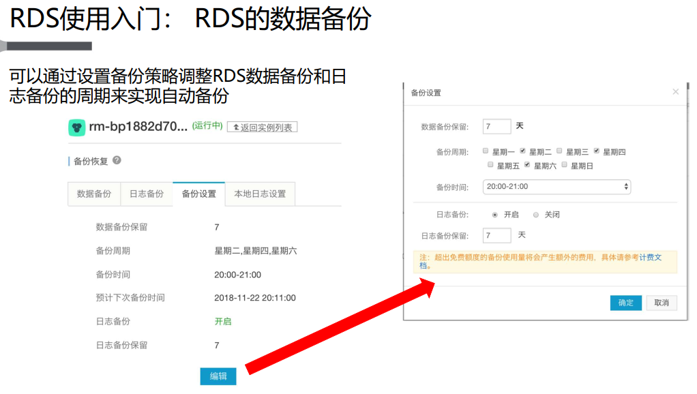Check the 星期三 checkbox

[x=560, y=151]
